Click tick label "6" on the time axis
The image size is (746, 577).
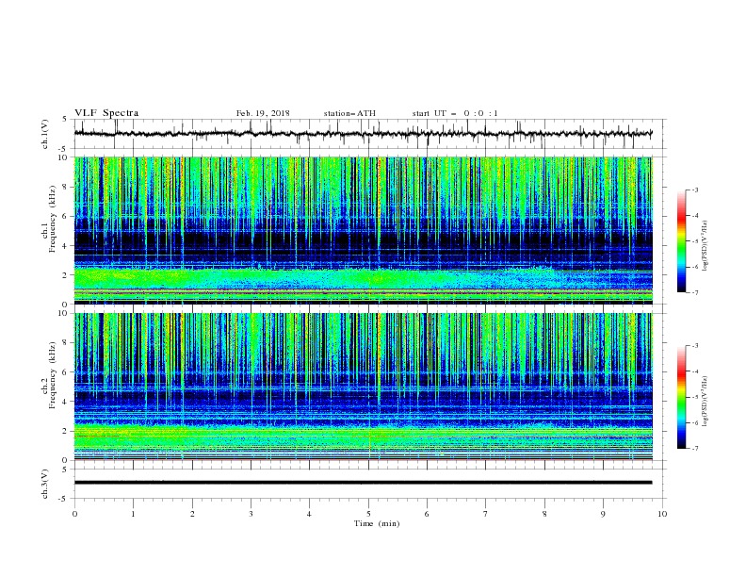(x=427, y=514)
